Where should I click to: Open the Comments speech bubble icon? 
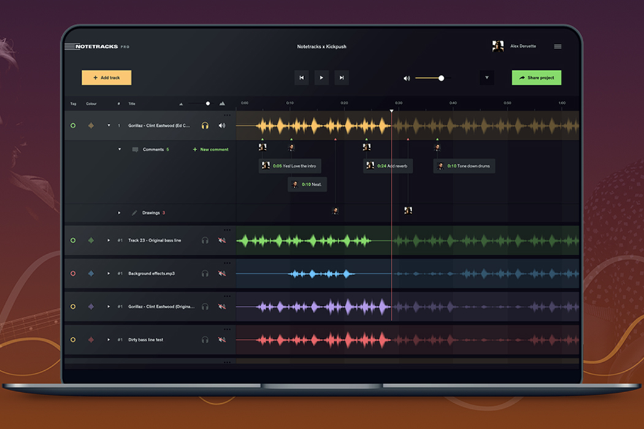click(x=135, y=150)
